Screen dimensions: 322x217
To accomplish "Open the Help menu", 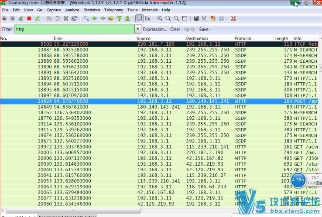I will 166,10.
